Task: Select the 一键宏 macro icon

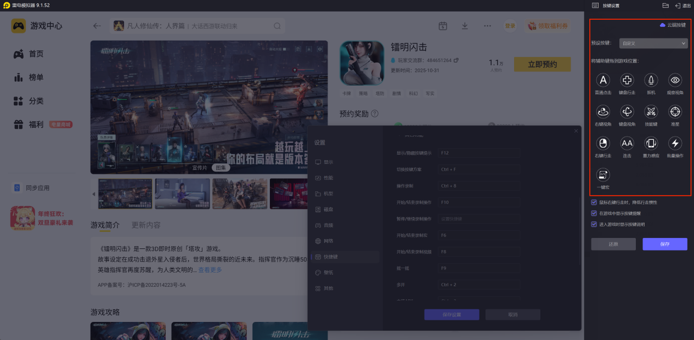Action: coord(603,175)
